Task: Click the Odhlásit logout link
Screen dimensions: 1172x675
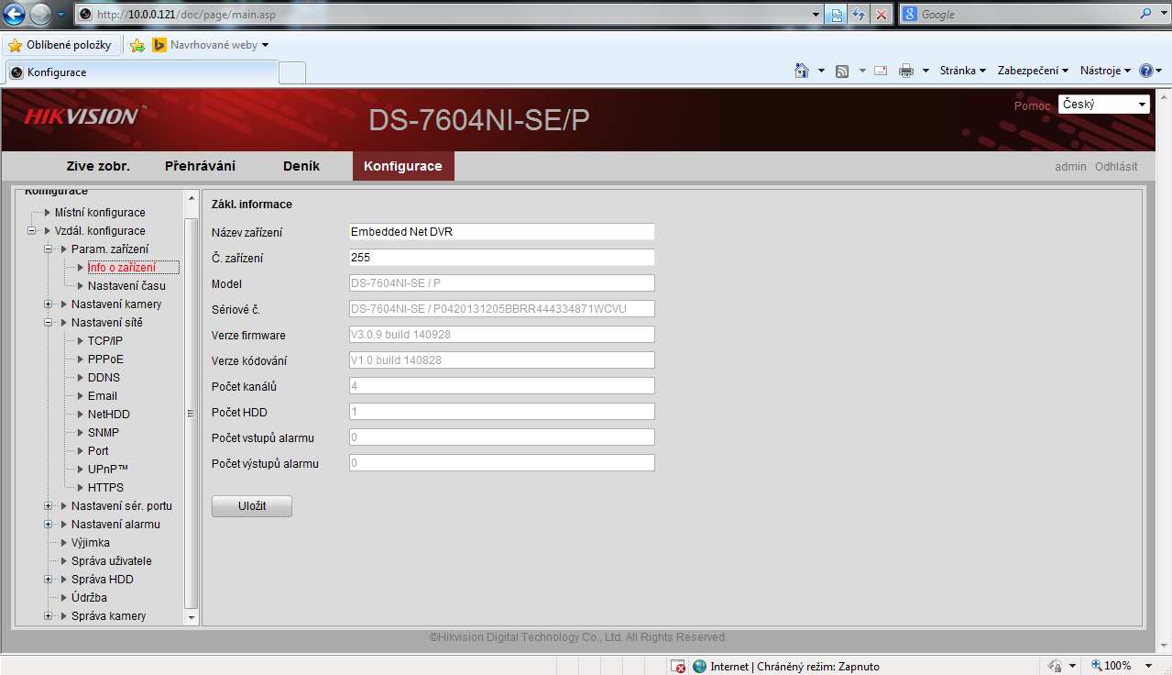Action: 1116,167
